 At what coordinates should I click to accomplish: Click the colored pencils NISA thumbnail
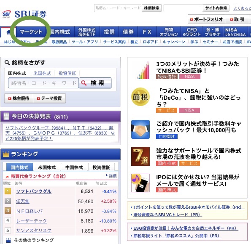click(x=143, y=70)
